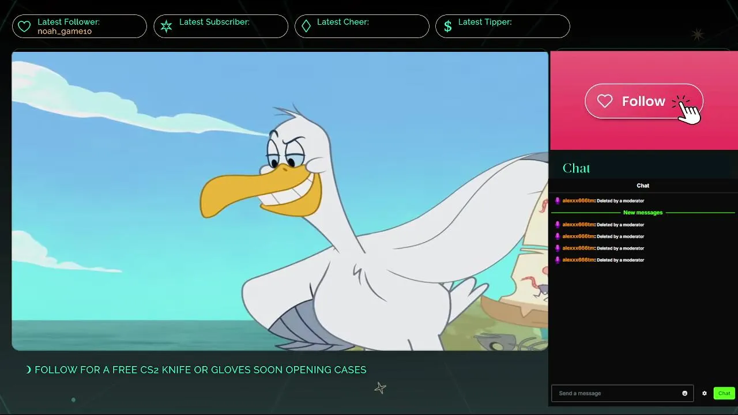Click the Follow button in the pink banner
The width and height of the screenshot is (738, 415).
pos(643,101)
